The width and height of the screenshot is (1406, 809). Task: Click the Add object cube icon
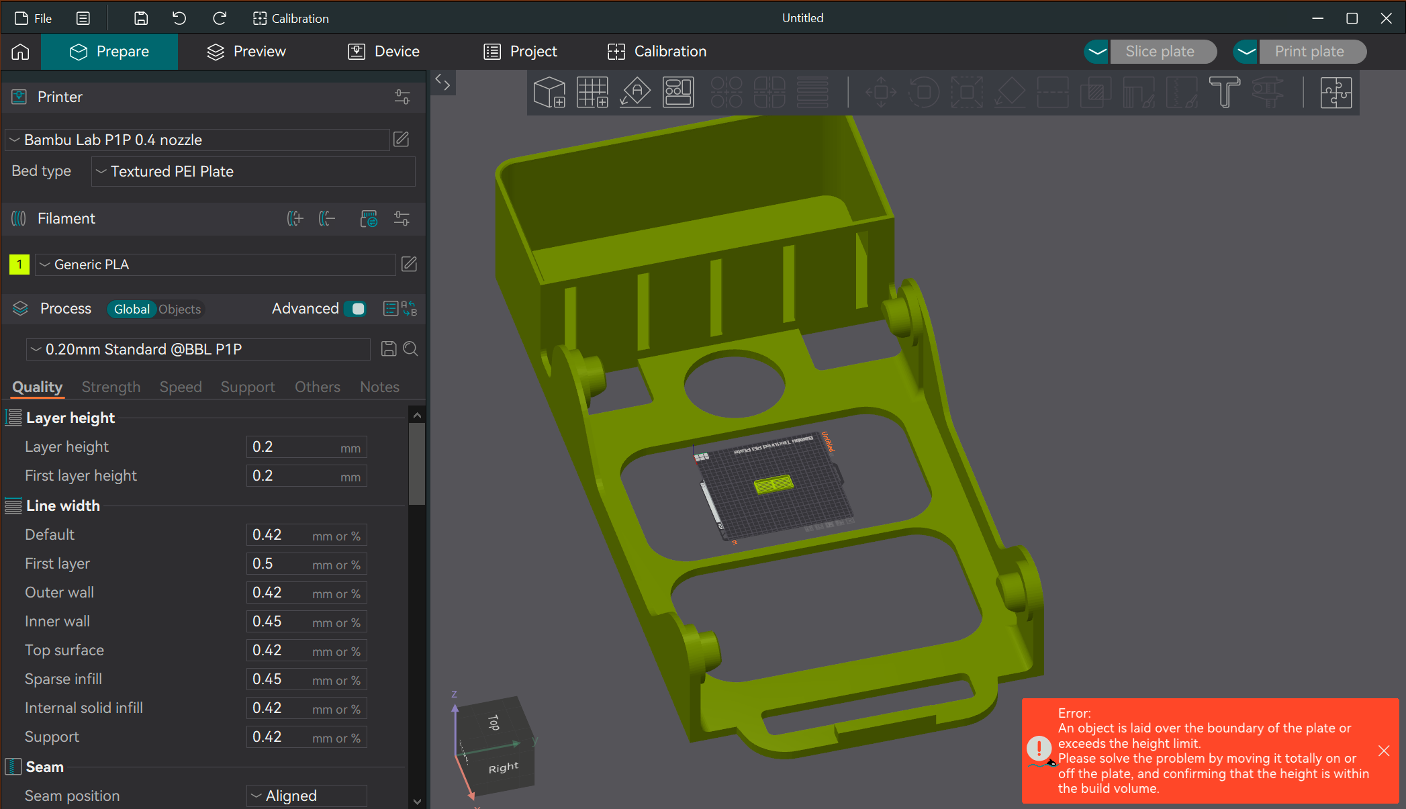(x=549, y=93)
